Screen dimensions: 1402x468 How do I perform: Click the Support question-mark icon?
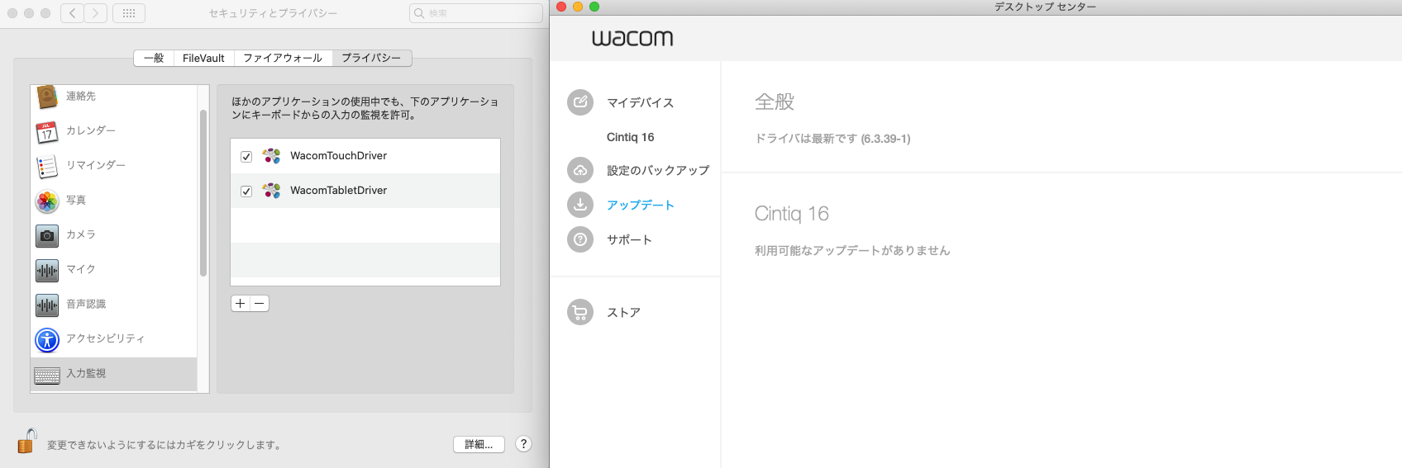tap(580, 239)
